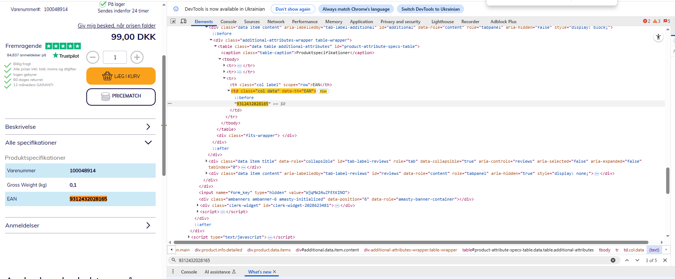Image resolution: width=675 pixels, height=279 pixels.
Task: Click Switch DevTools to Ukrainian
Action: coord(430,9)
